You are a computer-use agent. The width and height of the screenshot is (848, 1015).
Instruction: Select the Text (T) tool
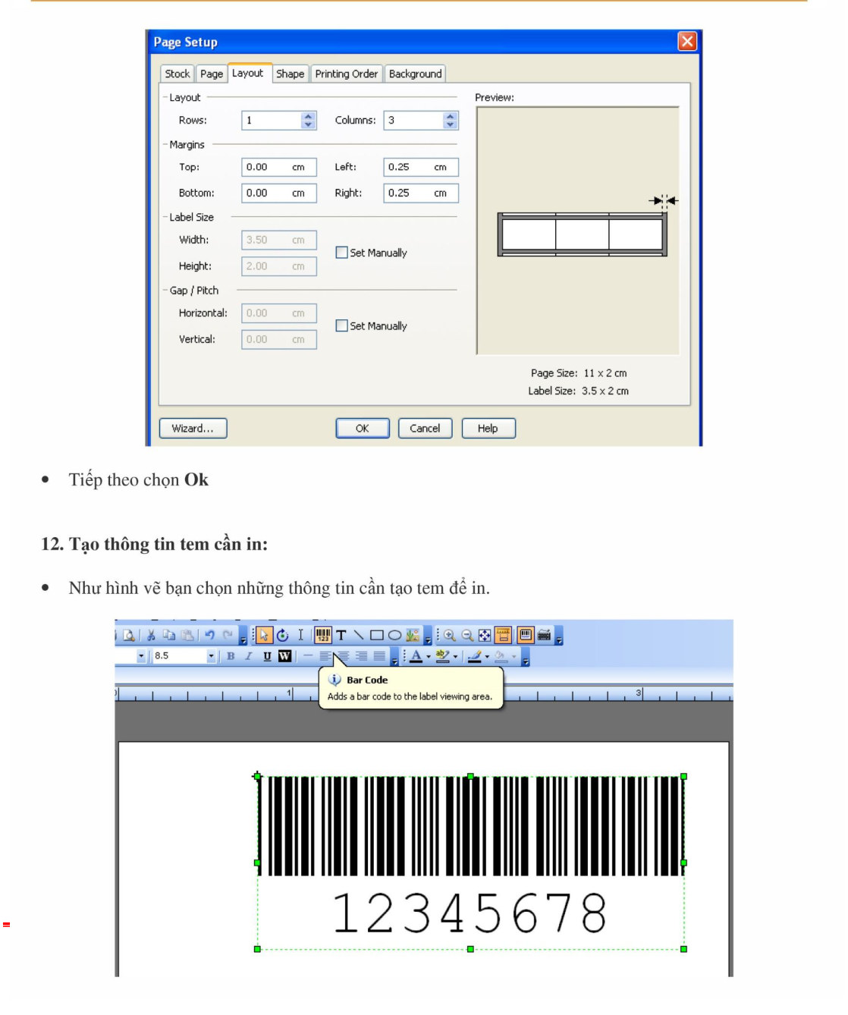pyautogui.click(x=341, y=636)
